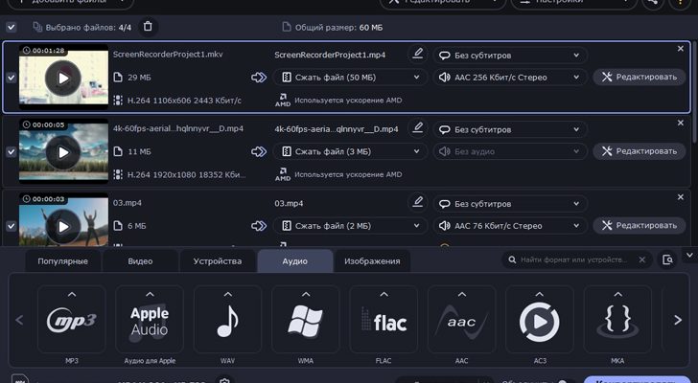Screen dimensions: 698x383
Task: Expand MKA presets with top chevron
Action: point(617,294)
